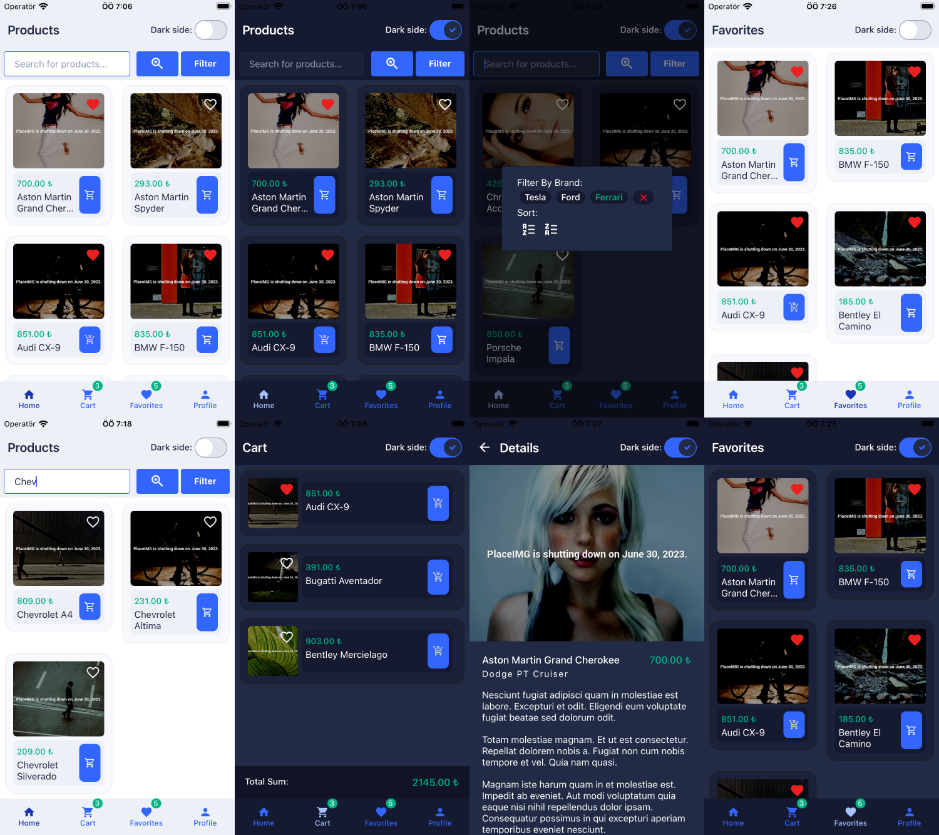The width and height of the screenshot is (939, 835).
Task: Disable Dark side switch on dark Favorites screen
Action: [915, 448]
